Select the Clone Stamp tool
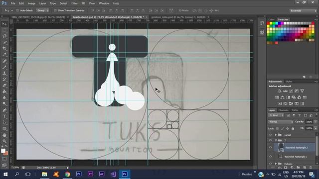319x179 pixels. pyautogui.click(x=4, y=73)
